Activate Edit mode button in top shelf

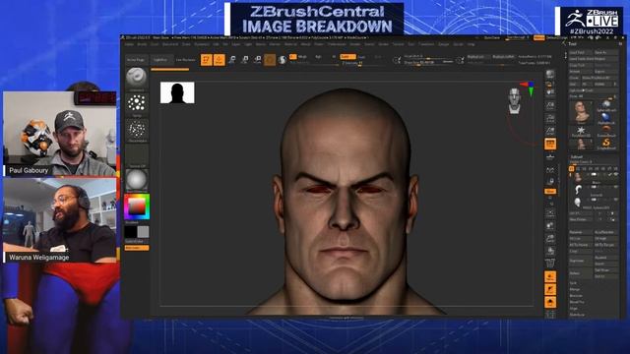pyautogui.click(x=207, y=60)
